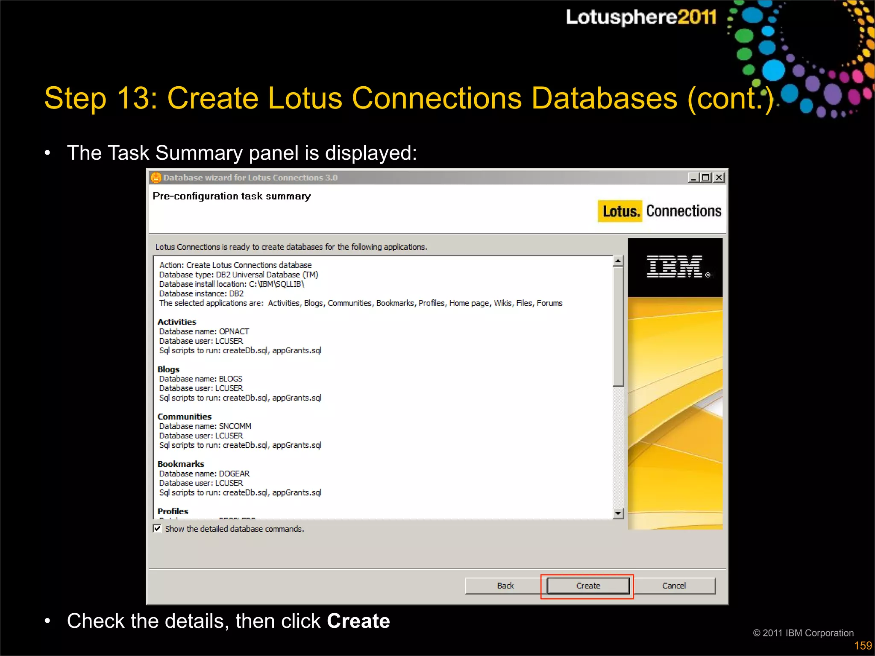
Task: Select the Activities heading in summary
Action: (x=177, y=322)
